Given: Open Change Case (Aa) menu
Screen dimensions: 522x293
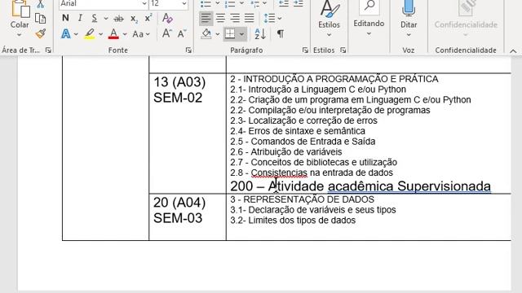Looking at the screenshot, I should 141,34.
